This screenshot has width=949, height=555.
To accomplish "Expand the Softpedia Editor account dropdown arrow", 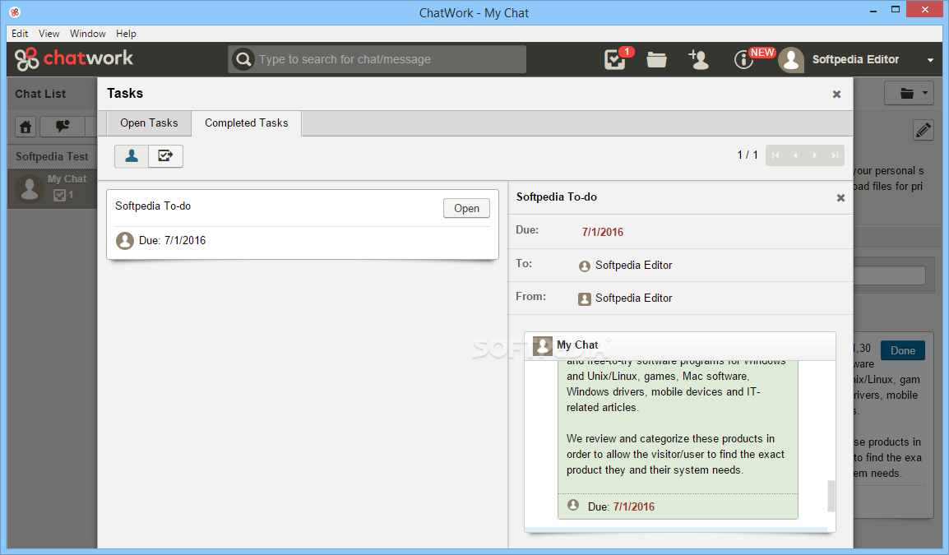I will coord(930,60).
